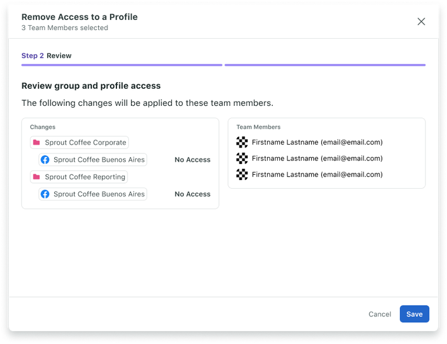Click the first Firstname Lastname entry text

317,142
